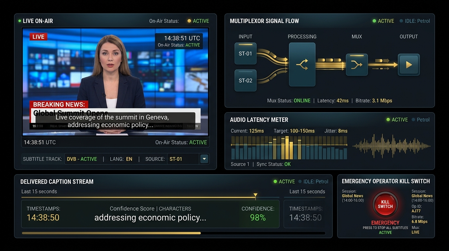Click the red LIVE badge on video
This screenshot has height=251, width=449.
38,37
